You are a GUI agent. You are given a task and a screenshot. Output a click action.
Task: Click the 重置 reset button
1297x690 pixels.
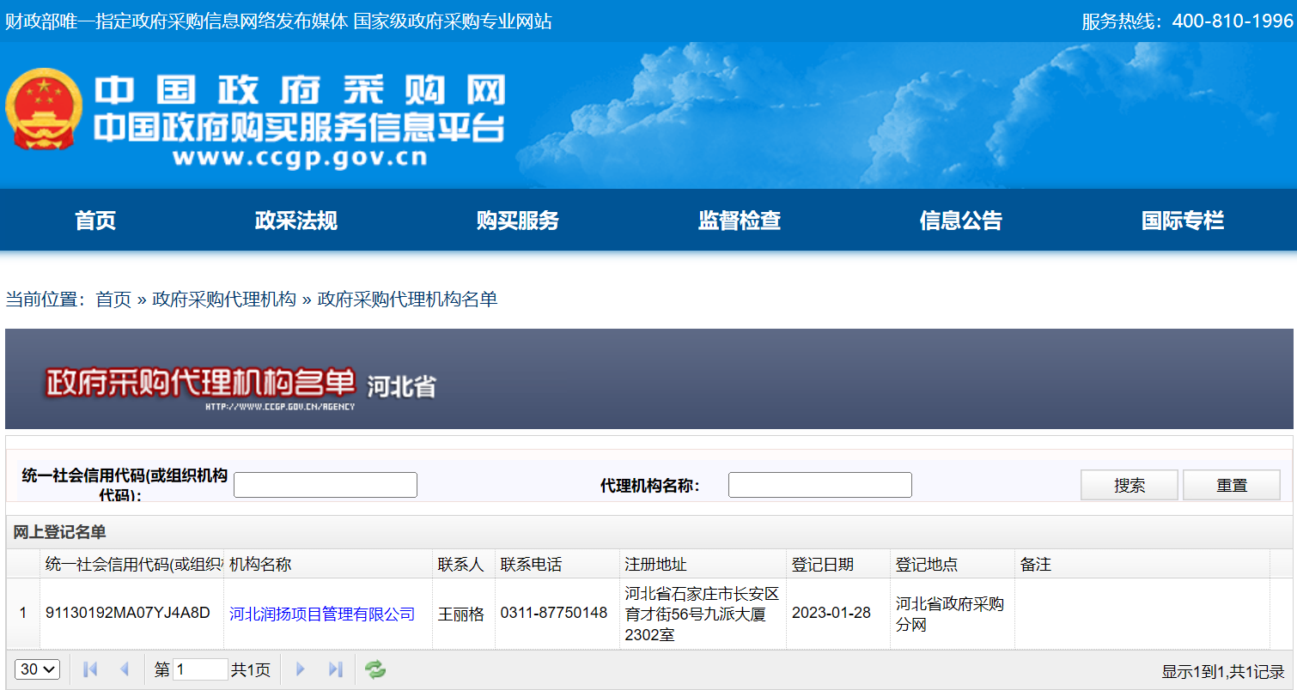(x=1231, y=484)
